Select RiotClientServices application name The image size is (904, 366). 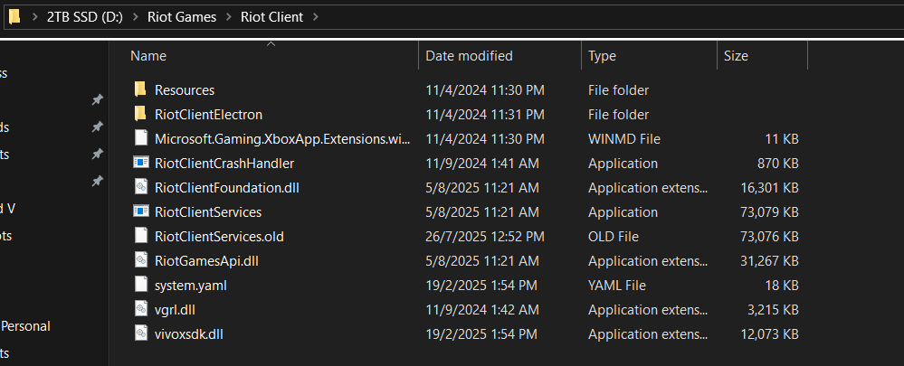(208, 212)
